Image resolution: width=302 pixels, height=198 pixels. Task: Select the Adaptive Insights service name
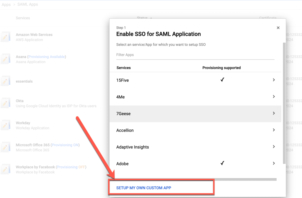pyautogui.click(x=133, y=147)
